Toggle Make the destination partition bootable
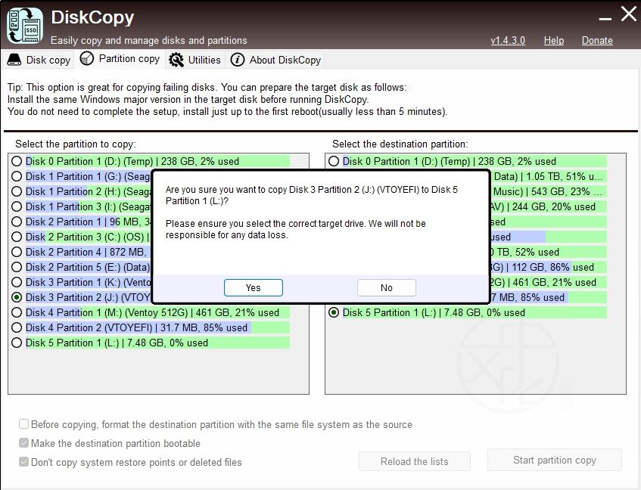Screen dimensions: 641x490 (x=24, y=443)
